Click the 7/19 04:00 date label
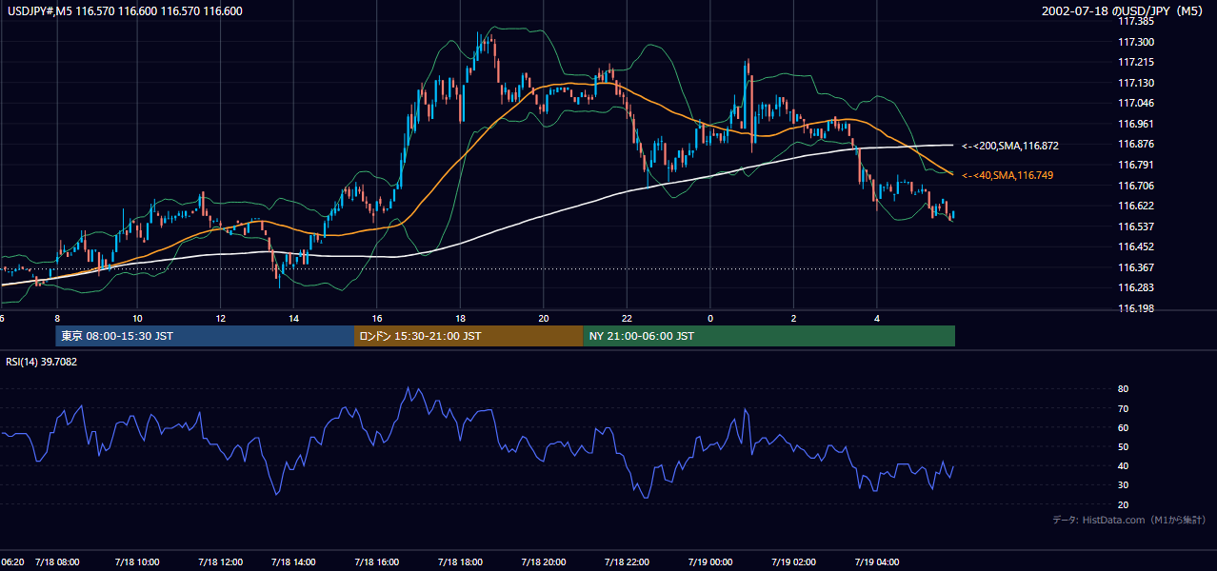The width and height of the screenshot is (1217, 571). coord(877,561)
